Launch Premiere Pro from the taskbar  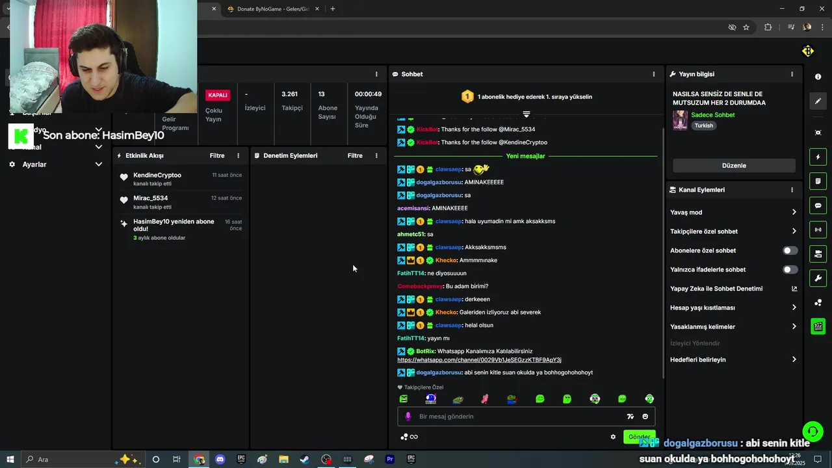390,459
